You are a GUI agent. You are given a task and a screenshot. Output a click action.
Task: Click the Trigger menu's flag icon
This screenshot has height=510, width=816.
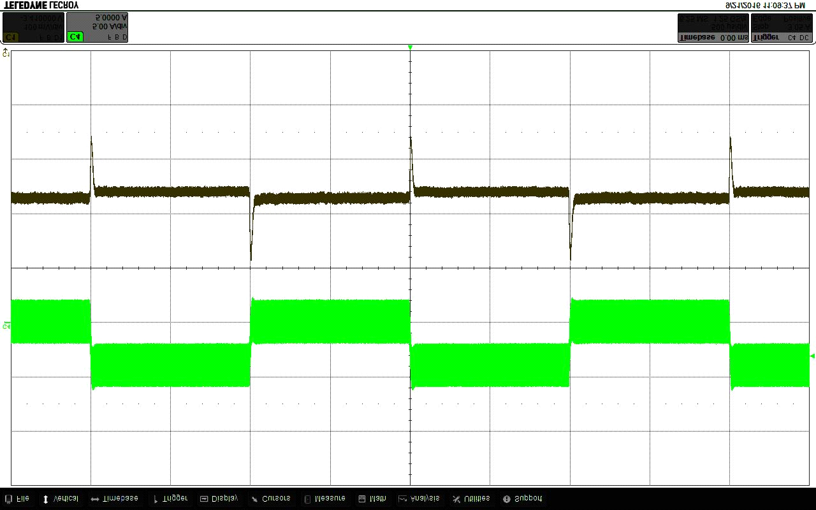(x=156, y=499)
